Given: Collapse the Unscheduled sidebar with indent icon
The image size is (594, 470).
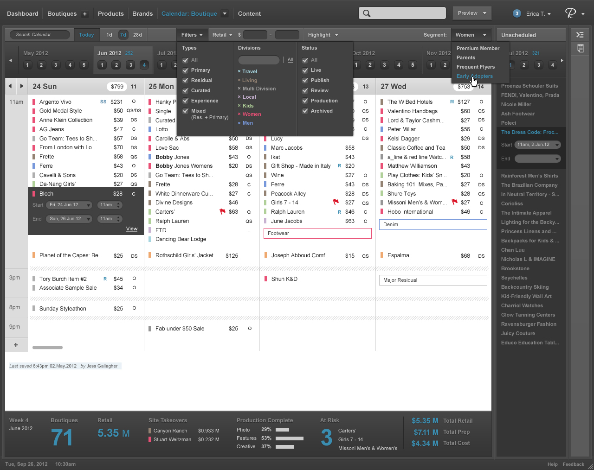Looking at the screenshot, I should click(x=580, y=35).
